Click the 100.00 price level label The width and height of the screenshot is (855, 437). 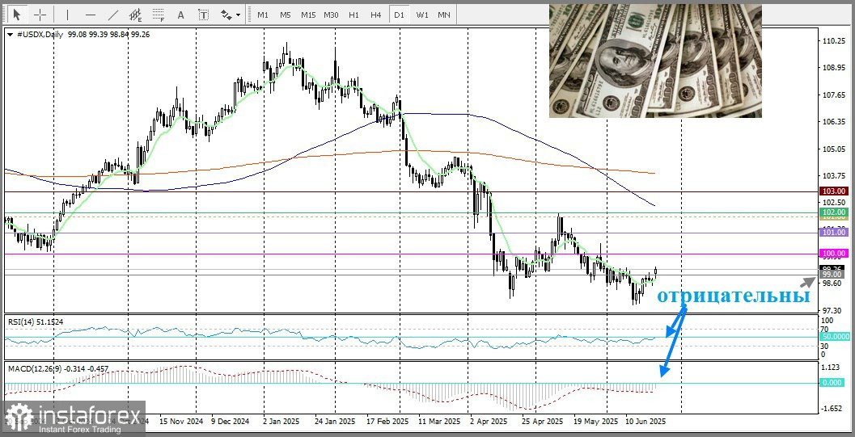[832, 254]
